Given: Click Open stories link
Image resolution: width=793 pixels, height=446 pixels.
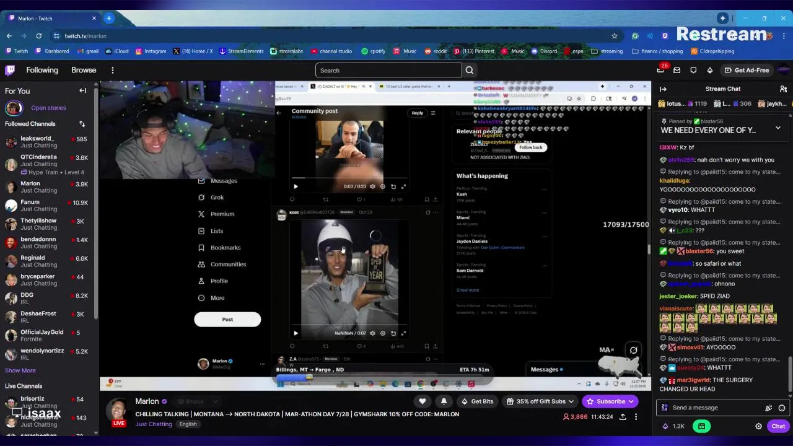Looking at the screenshot, I should coord(48,108).
